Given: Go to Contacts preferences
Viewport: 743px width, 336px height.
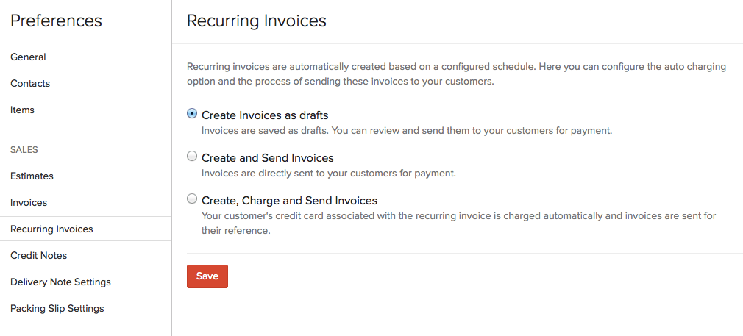Looking at the screenshot, I should tap(30, 83).
